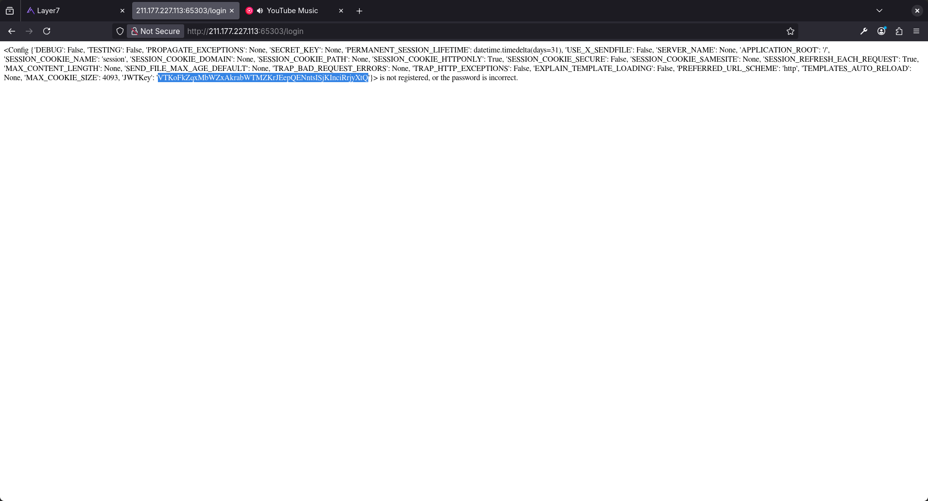
Task: Close the browser window
Action: tap(917, 11)
